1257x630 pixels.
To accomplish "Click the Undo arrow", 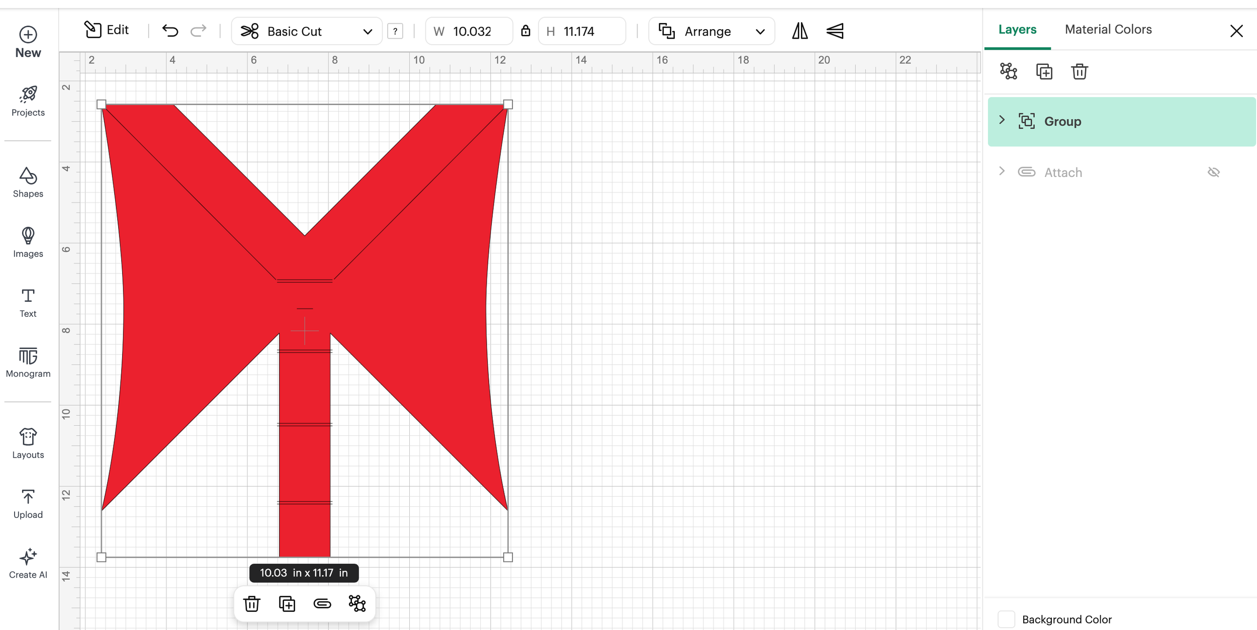I will point(170,31).
